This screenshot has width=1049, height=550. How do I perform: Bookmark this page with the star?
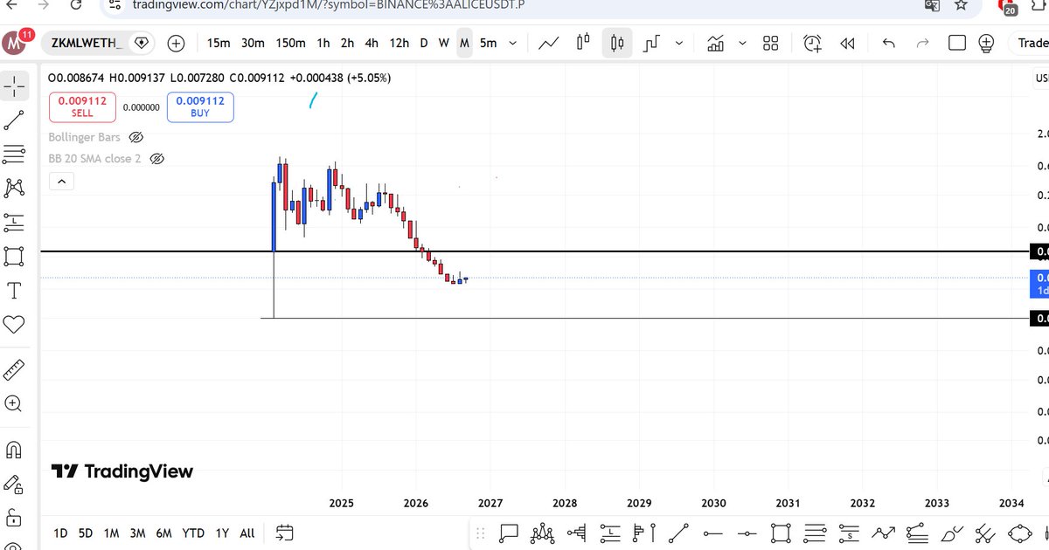point(961,4)
